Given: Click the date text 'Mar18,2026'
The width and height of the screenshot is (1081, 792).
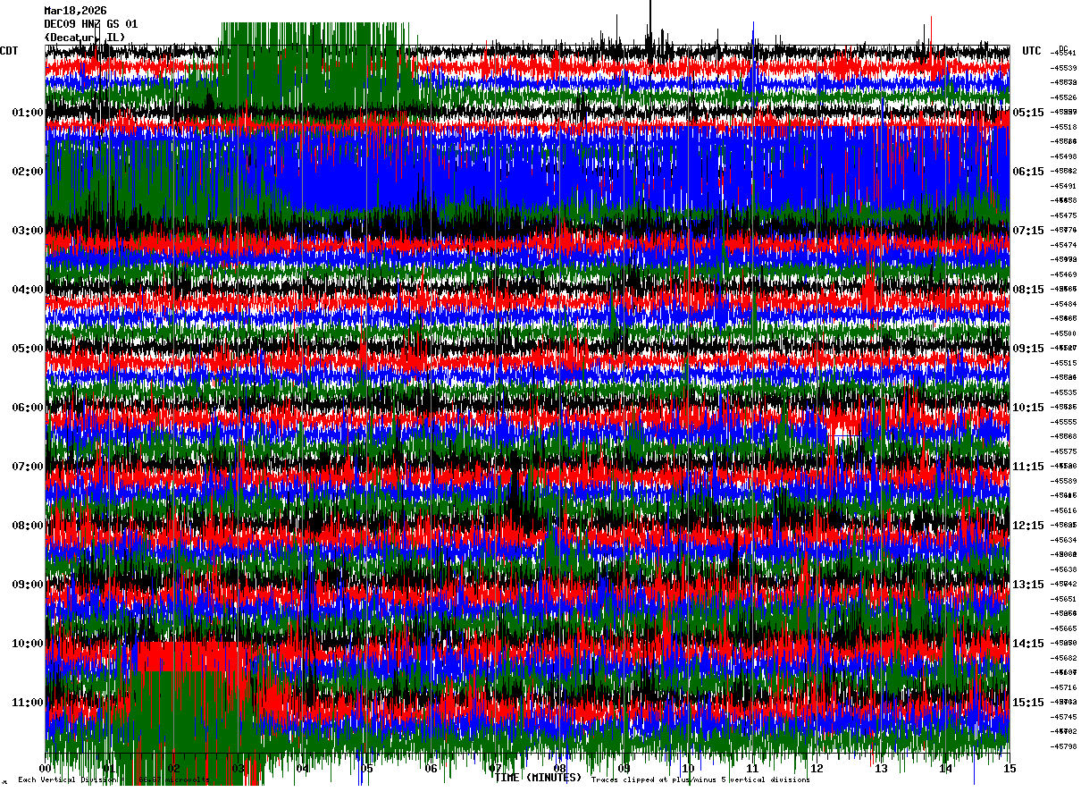Looking at the screenshot, I should pos(76,11).
